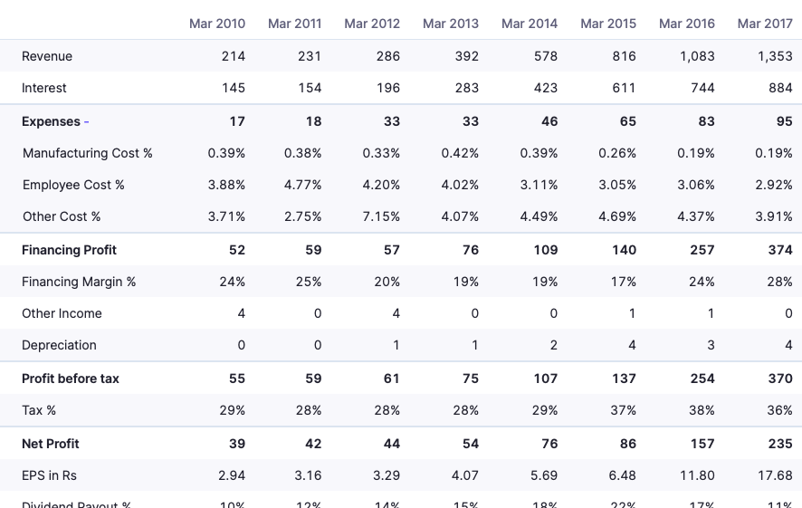Click the Other Cost % row label

coord(62,216)
